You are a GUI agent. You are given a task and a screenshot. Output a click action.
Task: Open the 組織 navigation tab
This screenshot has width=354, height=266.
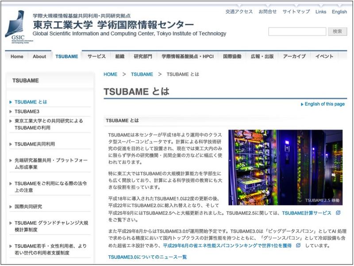point(120,57)
